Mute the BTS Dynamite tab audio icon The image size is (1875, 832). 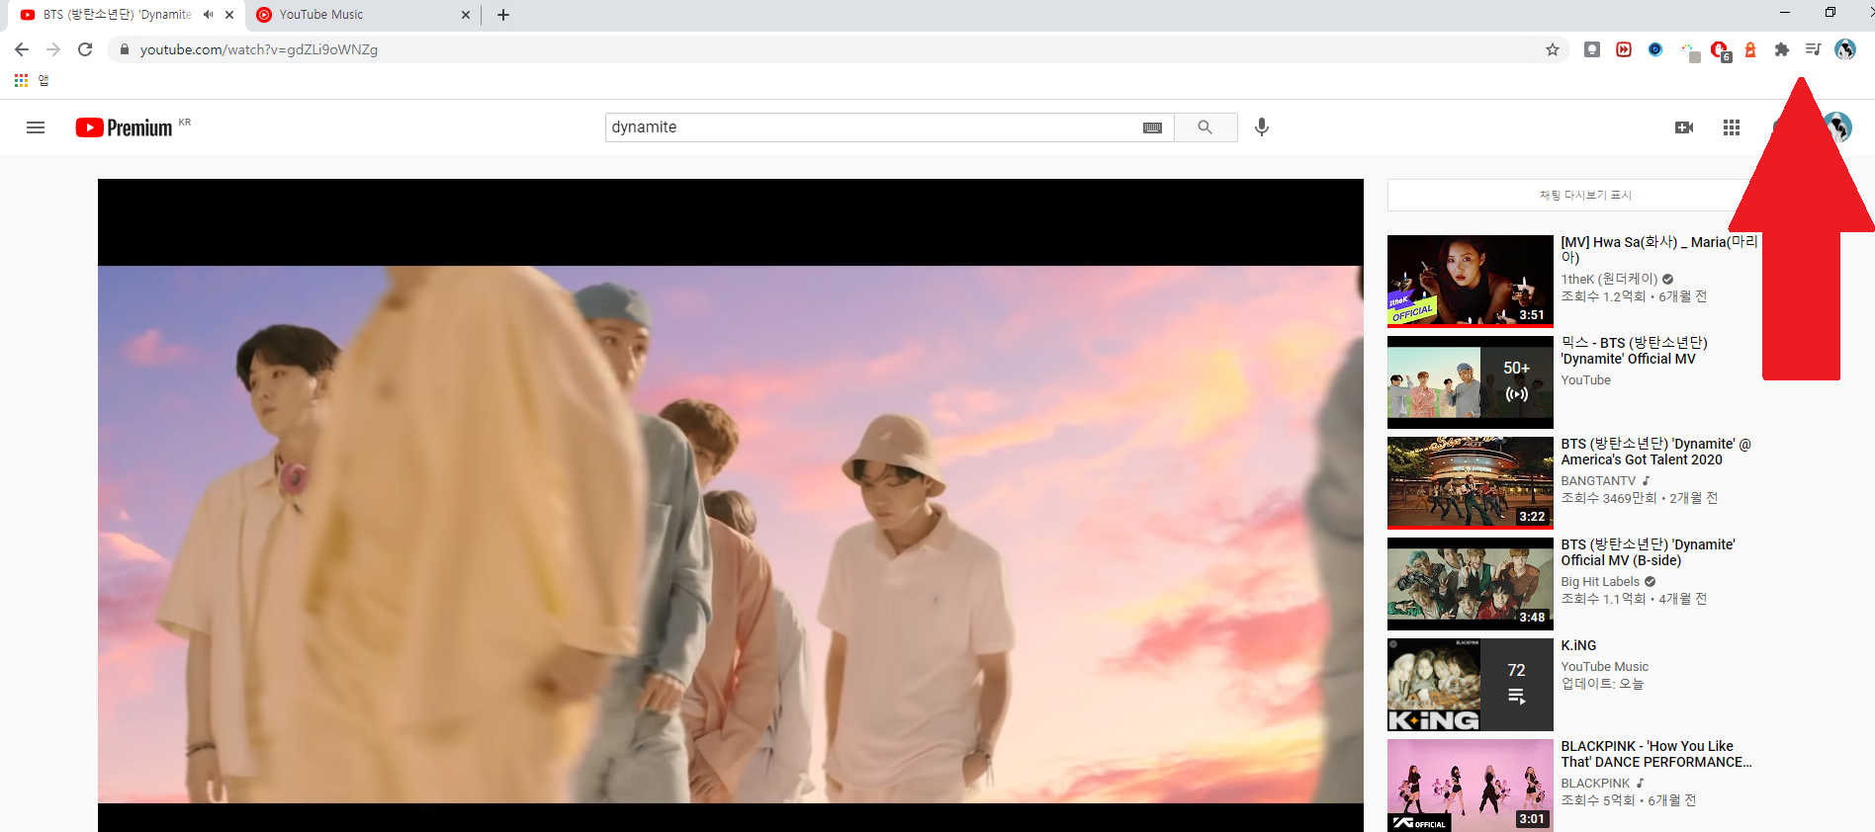click(x=208, y=15)
